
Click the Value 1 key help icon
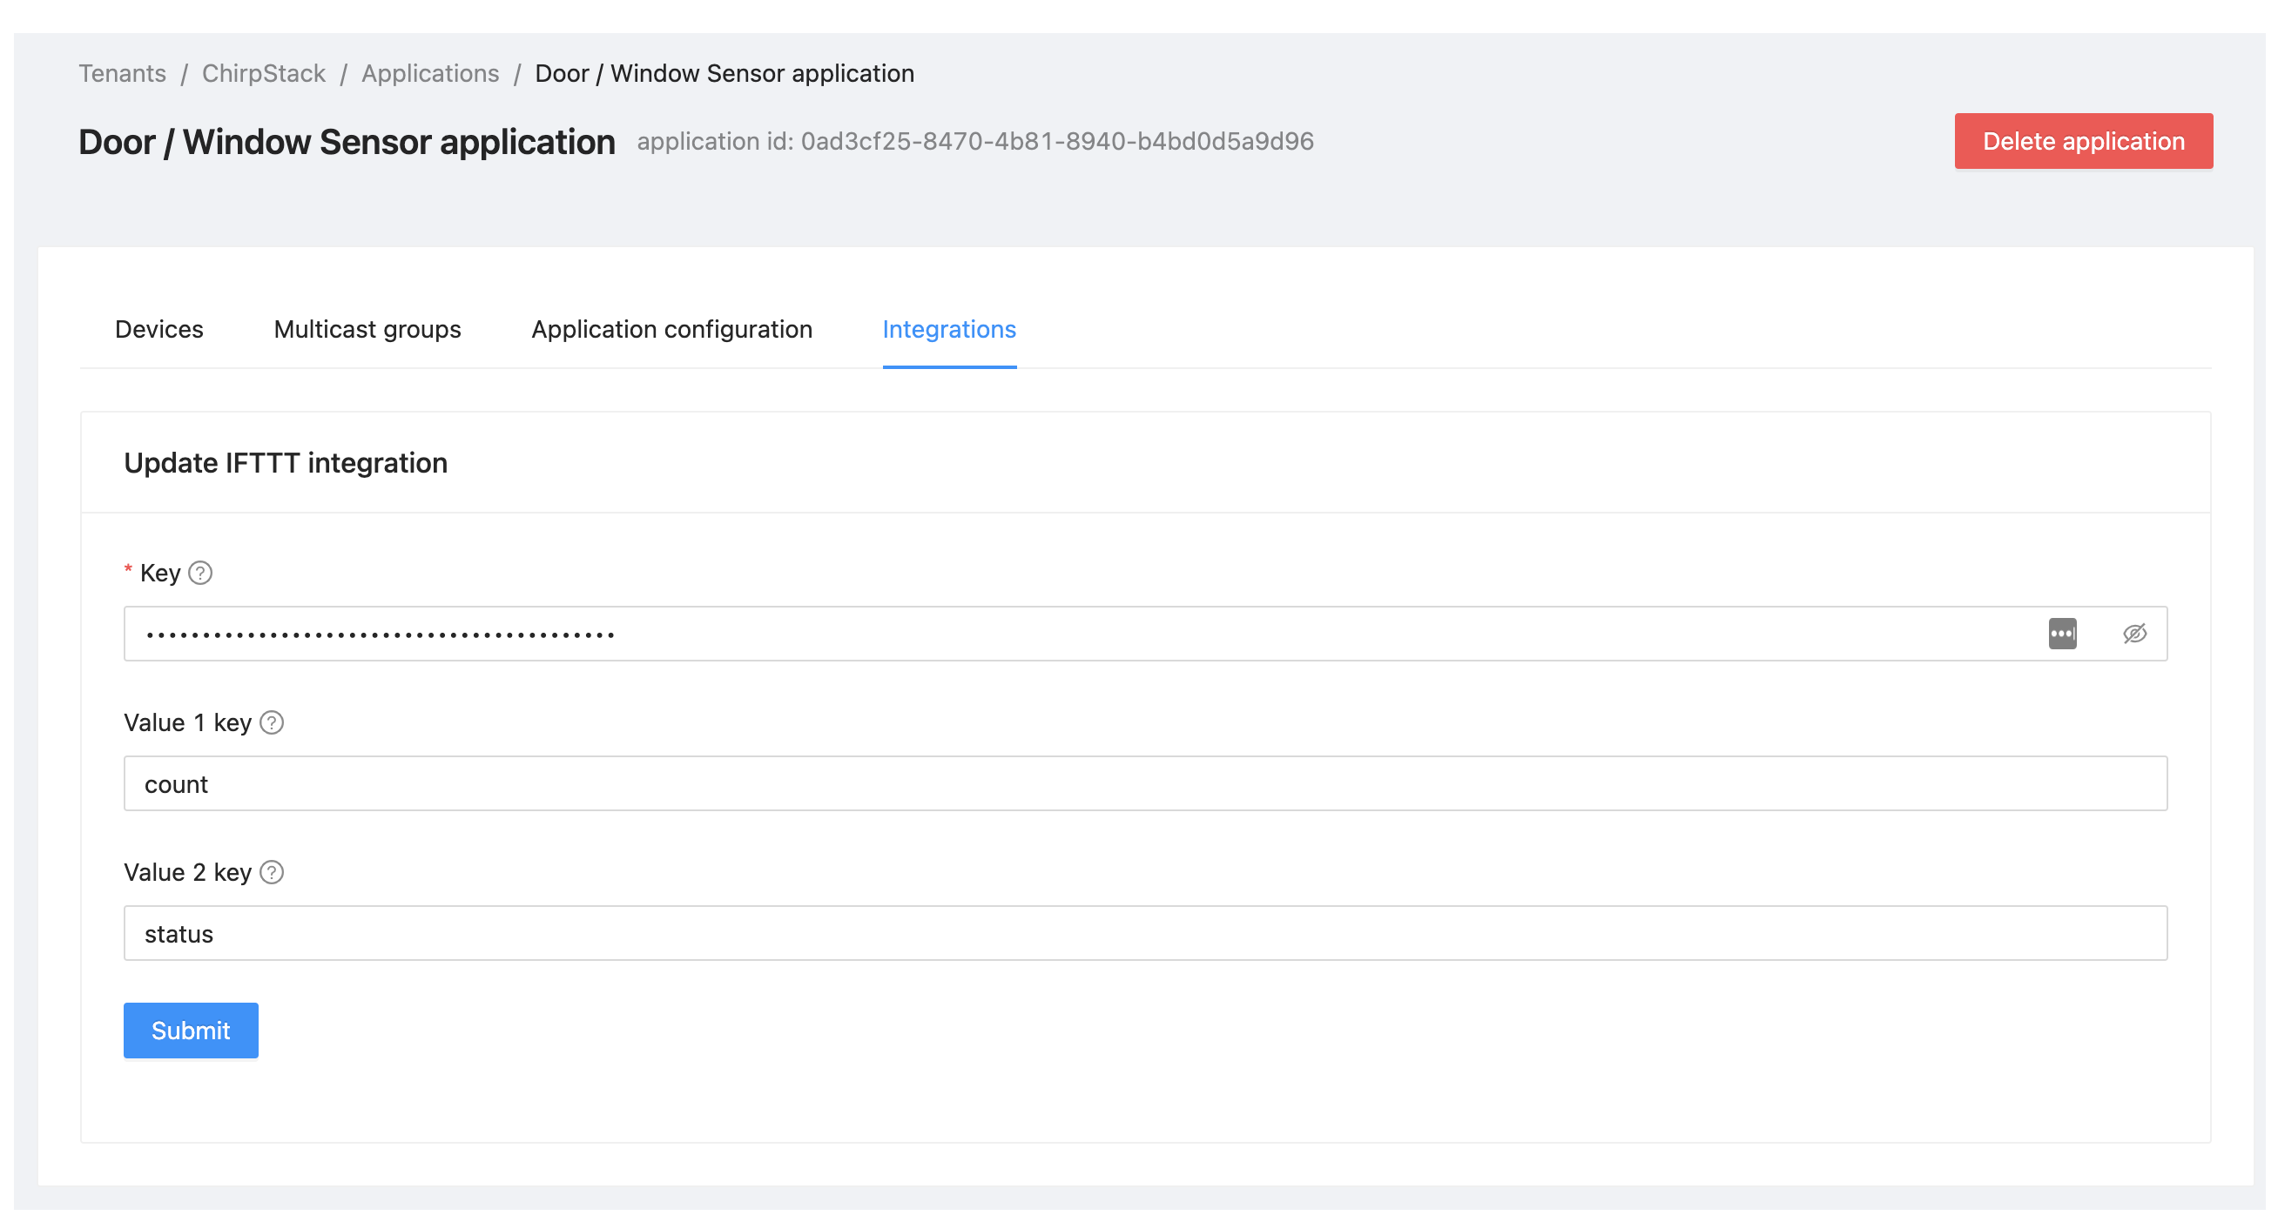point(270,722)
